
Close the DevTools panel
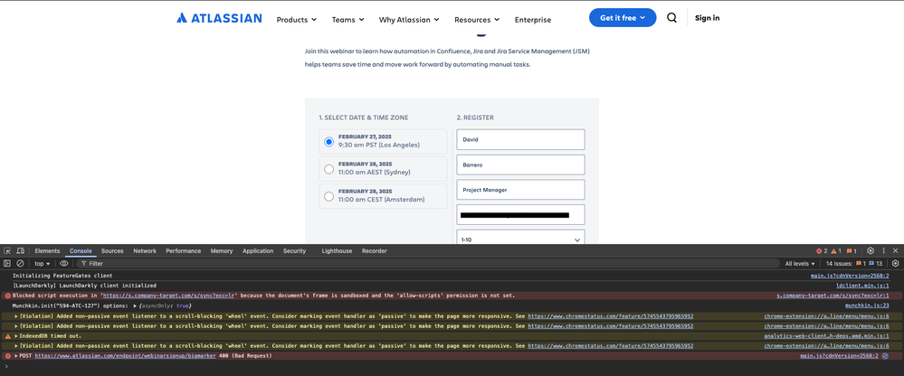(x=895, y=251)
